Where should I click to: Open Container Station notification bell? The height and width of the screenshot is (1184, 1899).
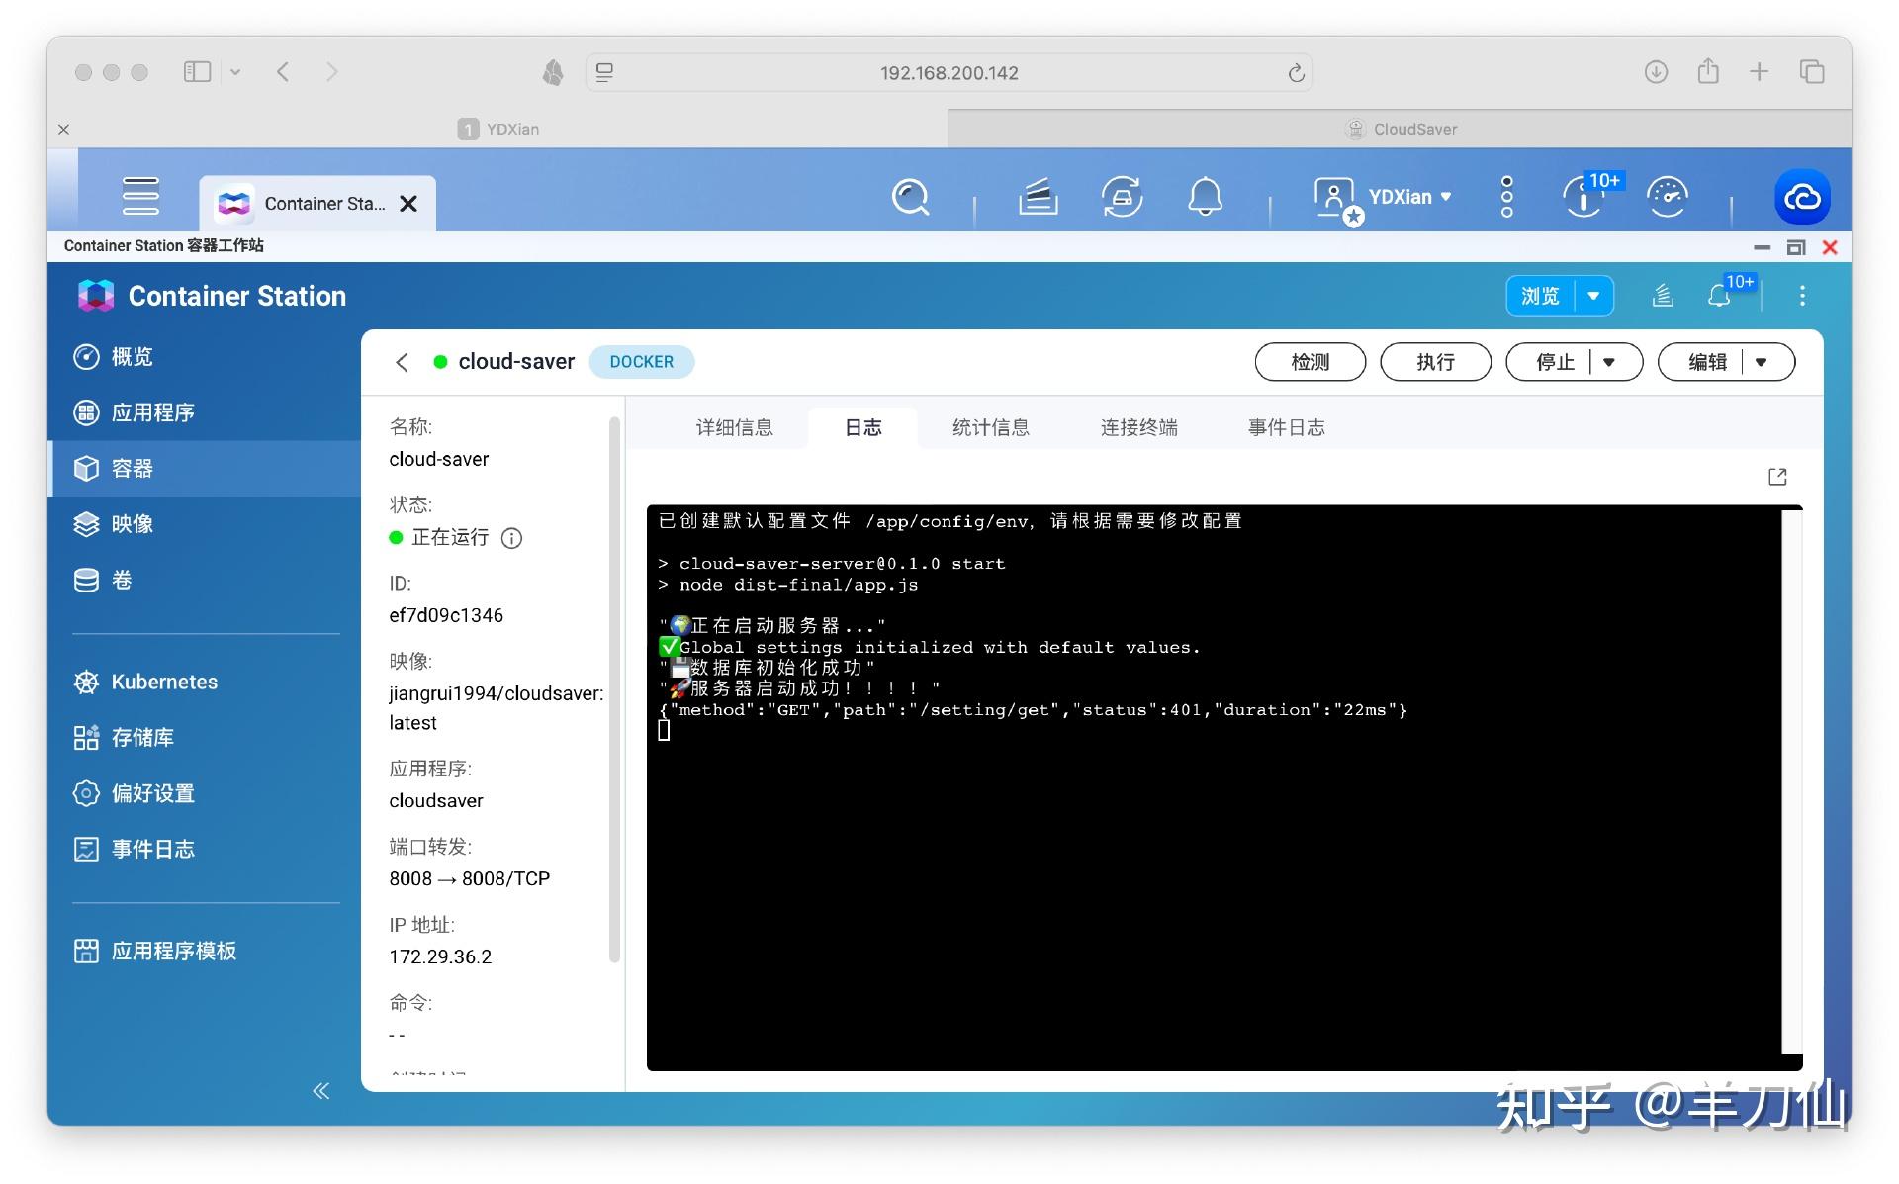coord(1719,294)
